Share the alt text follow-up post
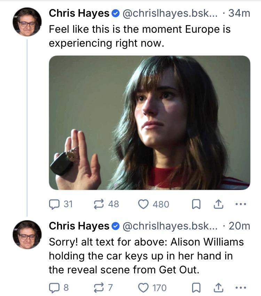The height and width of the screenshot is (296, 261). pos(218,288)
